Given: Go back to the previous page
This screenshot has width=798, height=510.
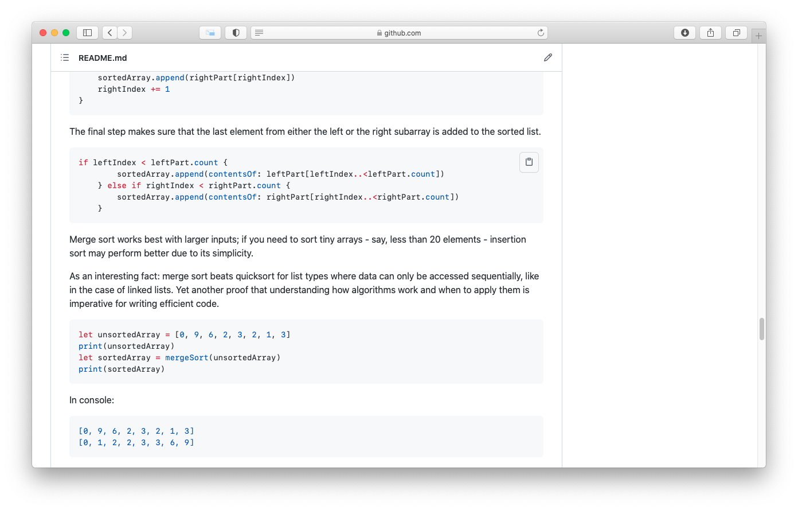Looking at the screenshot, I should (x=110, y=33).
